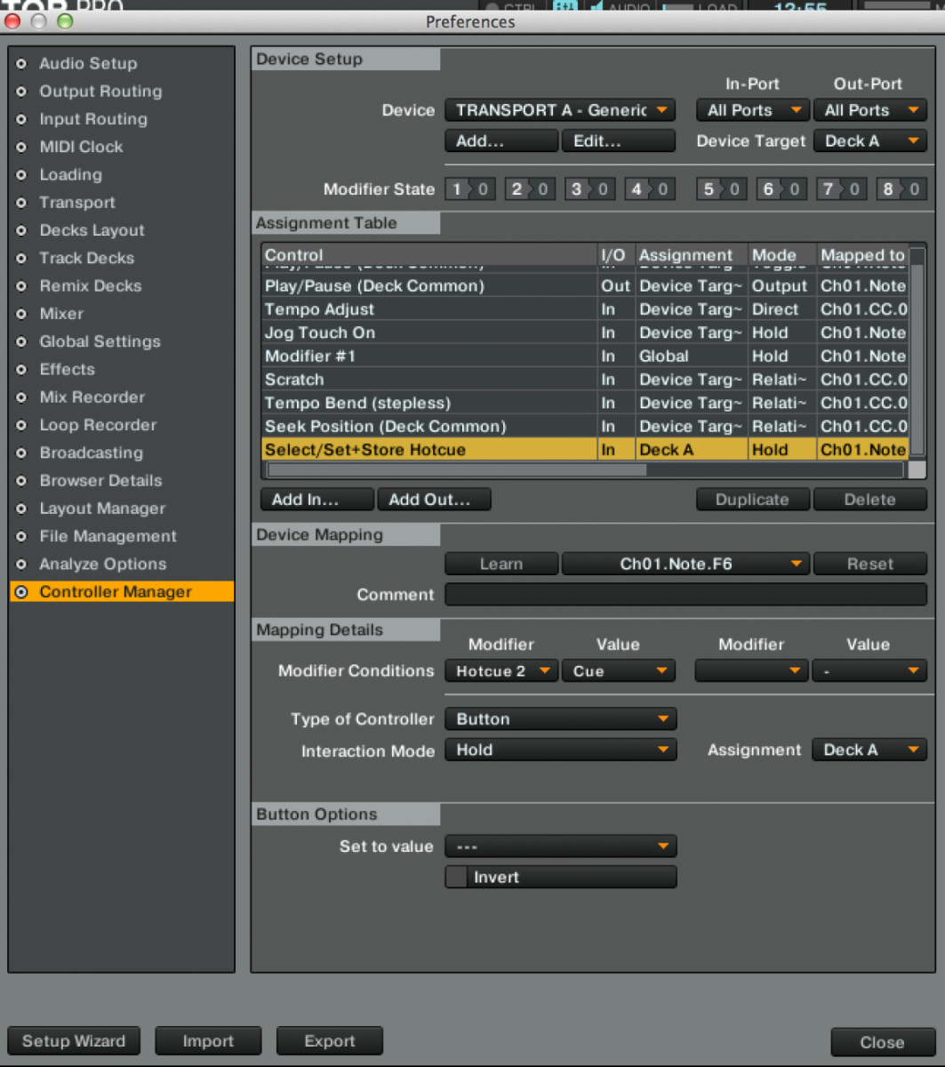The width and height of the screenshot is (945, 1067).
Task: Click the Assignment Table horizontal scrollbar
Action: click(x=457, y=469)
